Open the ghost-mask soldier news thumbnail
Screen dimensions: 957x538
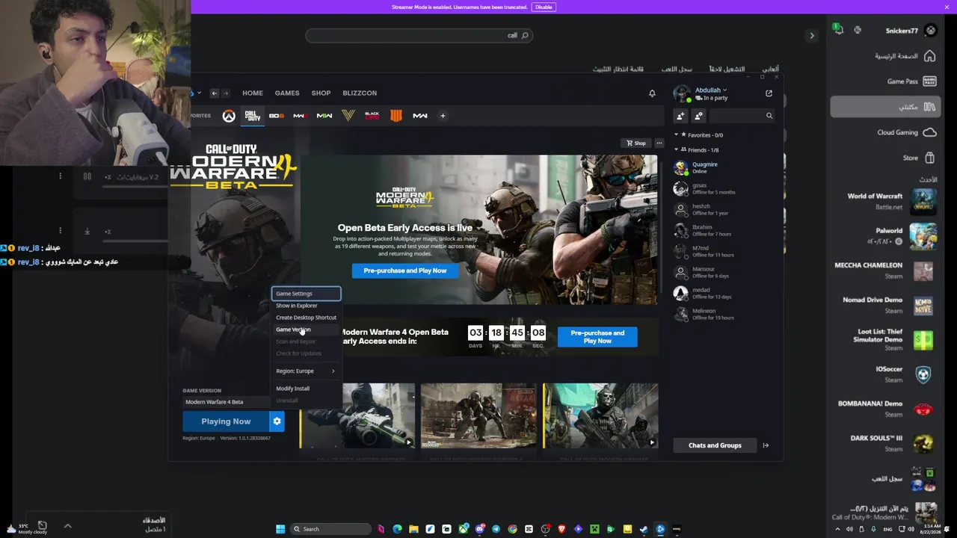point(601,415)
